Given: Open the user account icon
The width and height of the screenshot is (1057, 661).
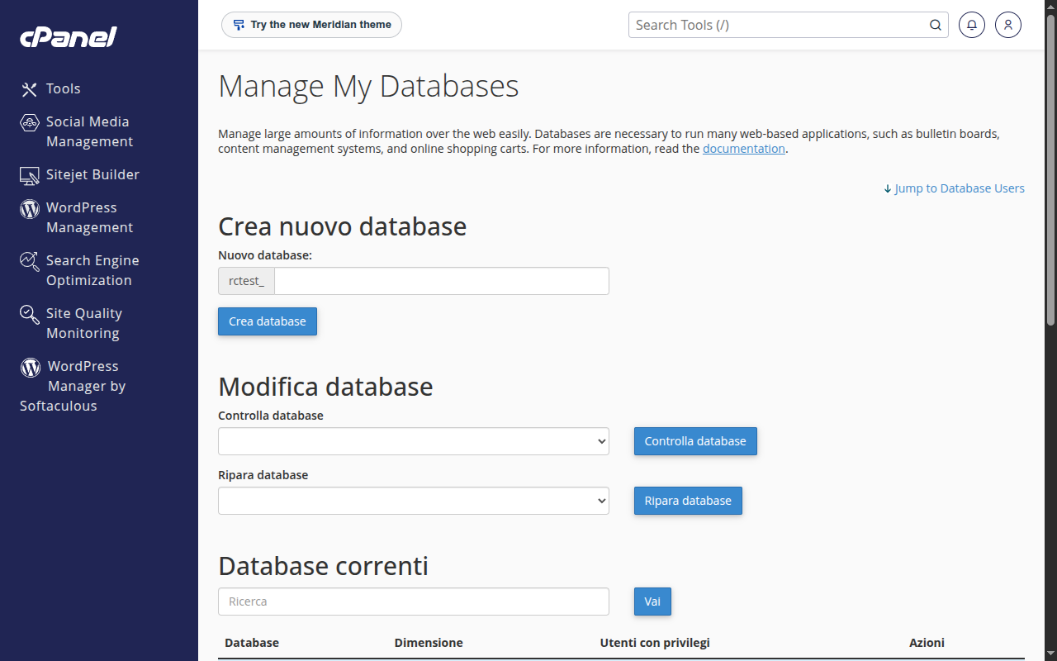Looking at the screenshot, I should click(x=1008, y=25).
